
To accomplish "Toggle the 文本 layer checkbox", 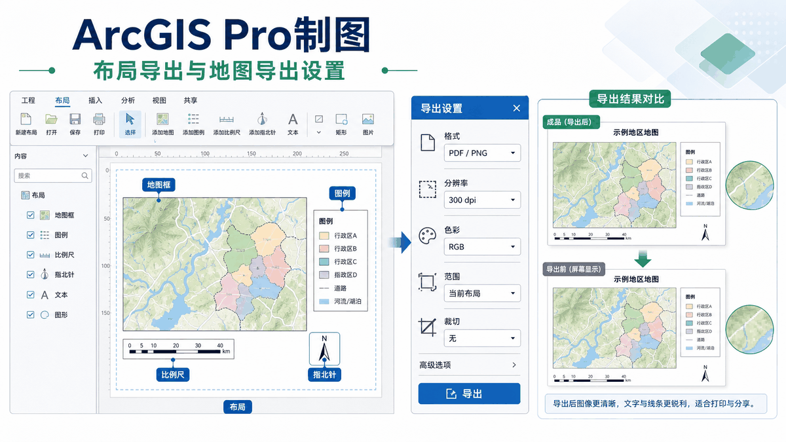I will tap(30, 295).
